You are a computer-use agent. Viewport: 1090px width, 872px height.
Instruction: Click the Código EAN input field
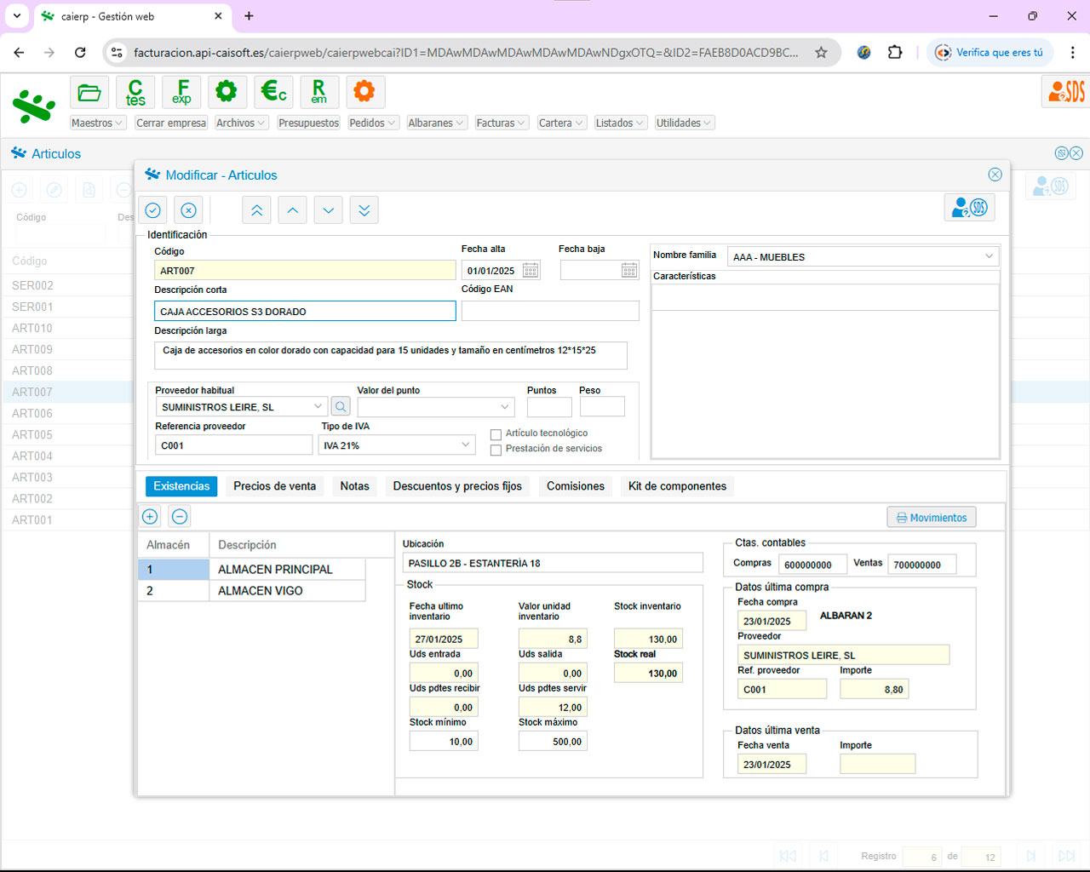point(550,311)
